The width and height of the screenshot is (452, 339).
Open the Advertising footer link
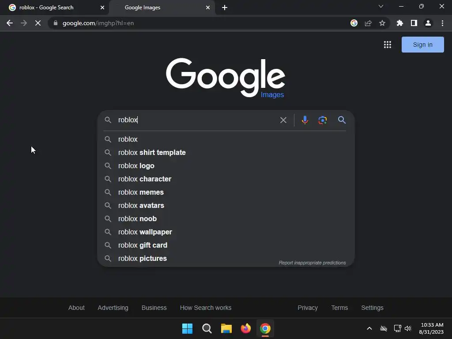pos(113,308)
